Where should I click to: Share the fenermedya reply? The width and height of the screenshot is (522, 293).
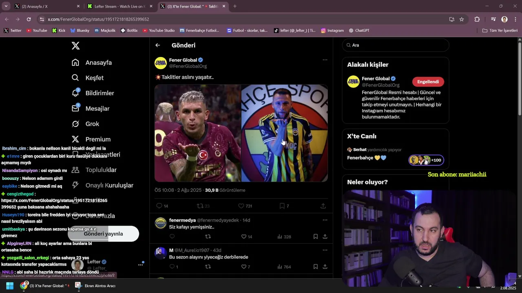[x=325, y=236]
